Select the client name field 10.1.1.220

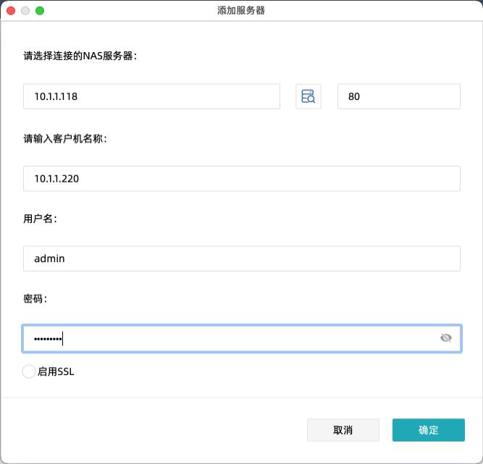coord(241,178)
